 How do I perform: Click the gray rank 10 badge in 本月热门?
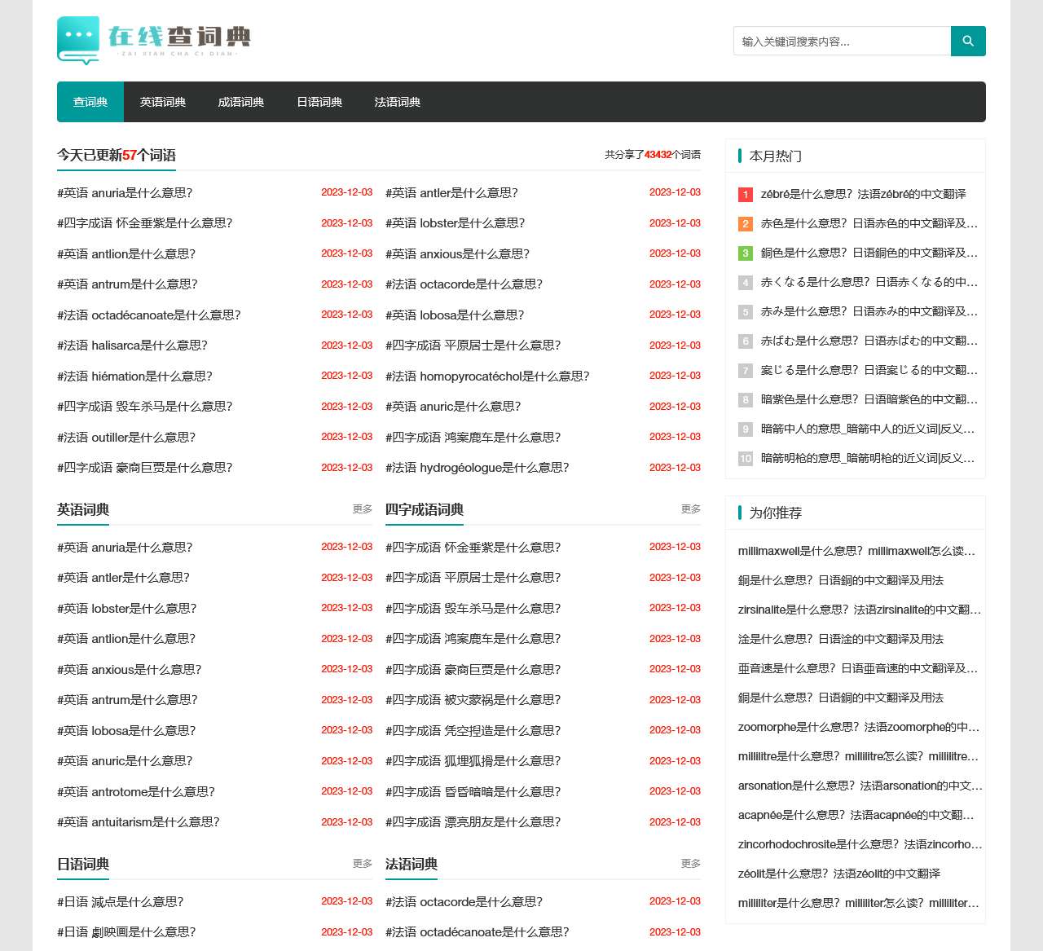click(x=745, y=459)
